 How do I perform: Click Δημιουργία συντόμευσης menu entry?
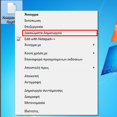[44, 91]
